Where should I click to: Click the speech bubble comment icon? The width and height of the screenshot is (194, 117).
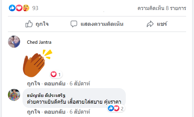(74, 24)
